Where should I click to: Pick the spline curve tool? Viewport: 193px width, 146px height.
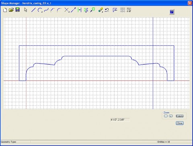pyautogui.click(x=46, y=10)
